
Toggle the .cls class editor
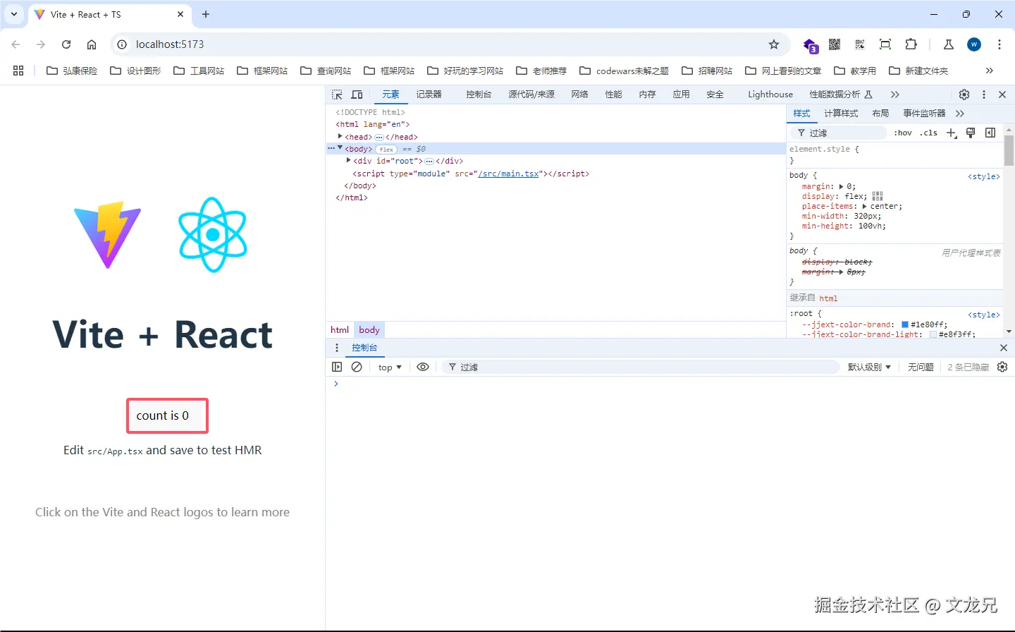pos(928,133)
